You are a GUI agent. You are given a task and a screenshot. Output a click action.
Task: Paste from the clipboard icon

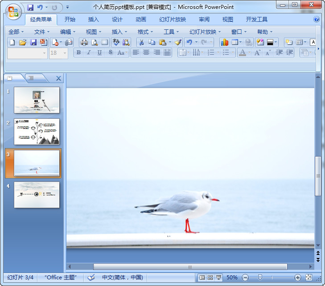[163, 42]
